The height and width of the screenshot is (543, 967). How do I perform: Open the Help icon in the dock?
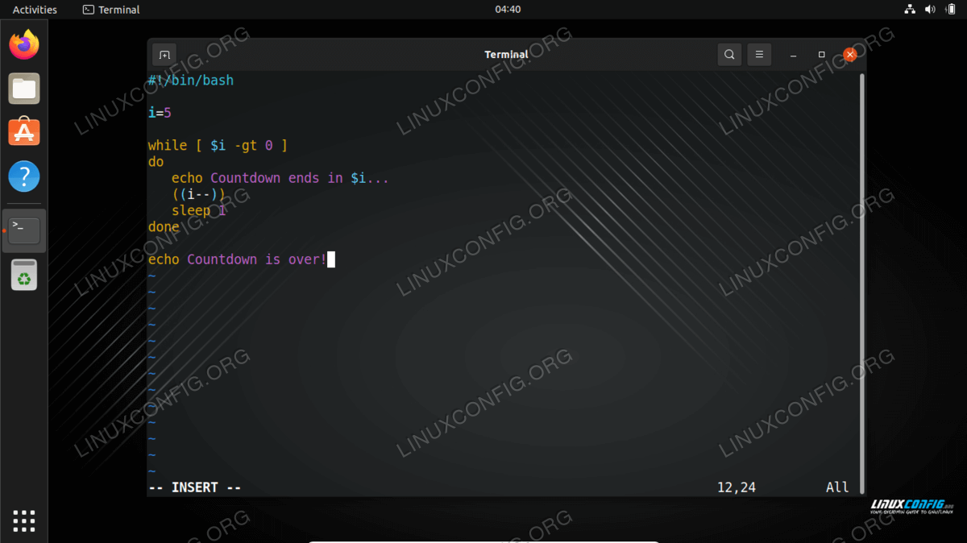tap(24, 176)
